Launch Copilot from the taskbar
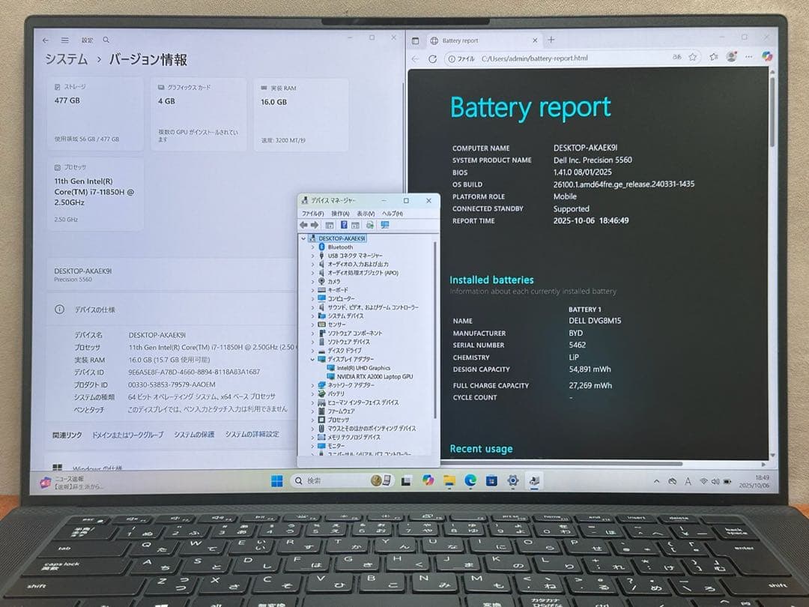Screen dimensions: 809x607 point(428,480)
